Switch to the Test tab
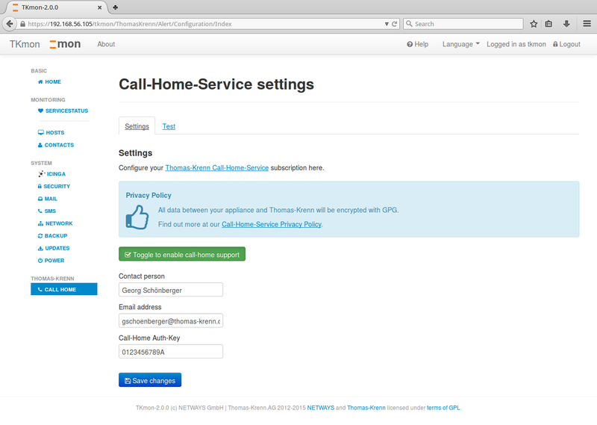Screen dimensions: 597x425 pos(169,126)
